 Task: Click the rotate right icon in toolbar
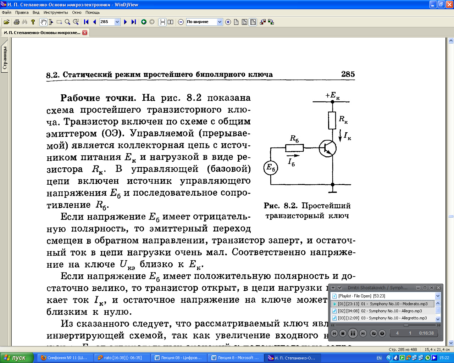[271, 22]
